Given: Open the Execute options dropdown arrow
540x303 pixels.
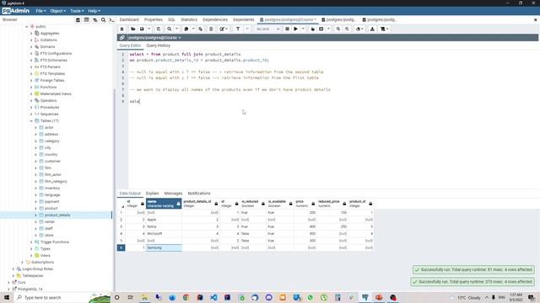Looking at the screenshot, I should 303,29.
